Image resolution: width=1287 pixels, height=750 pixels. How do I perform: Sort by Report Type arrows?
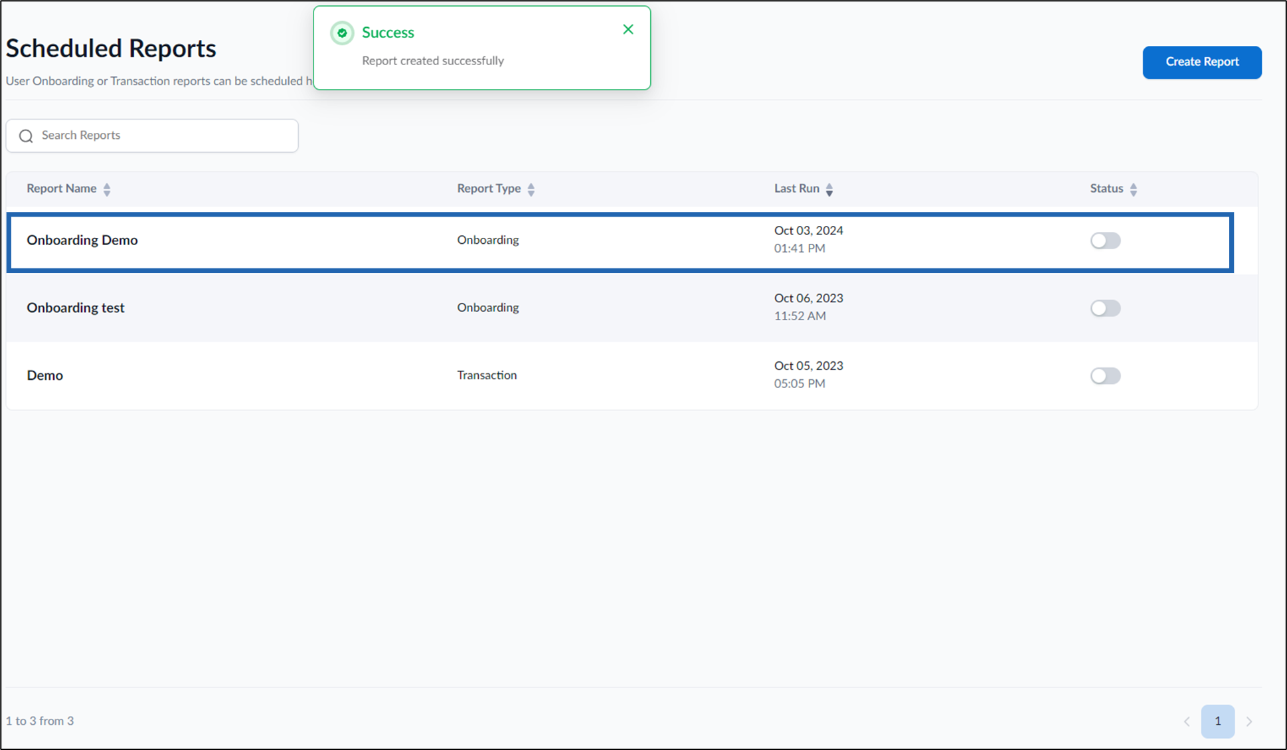[x=531, y=189]
